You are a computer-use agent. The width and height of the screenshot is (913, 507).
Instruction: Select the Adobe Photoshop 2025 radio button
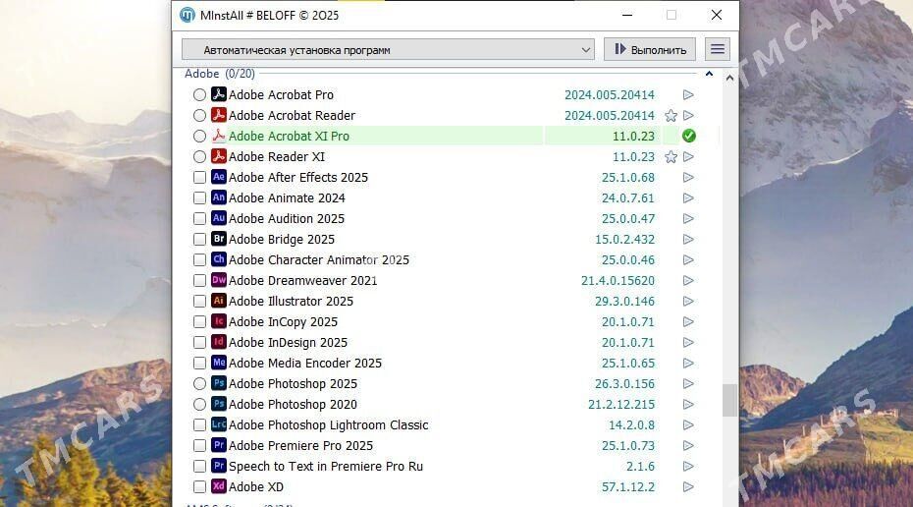pos(199,383)
